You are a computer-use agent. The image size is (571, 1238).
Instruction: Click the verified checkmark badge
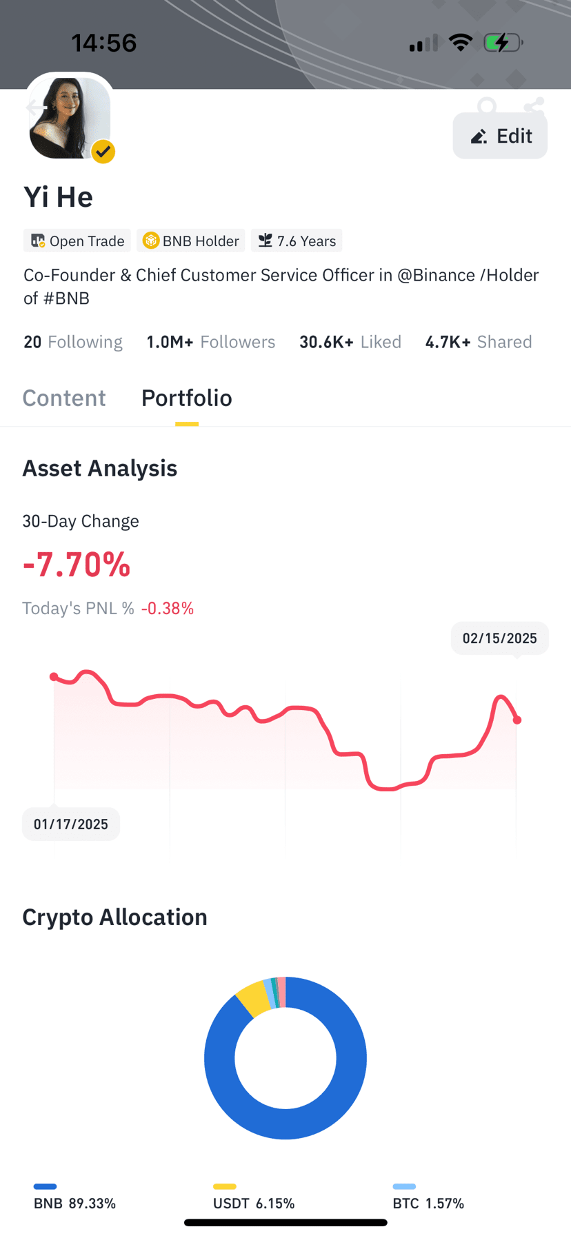[103, 152]
